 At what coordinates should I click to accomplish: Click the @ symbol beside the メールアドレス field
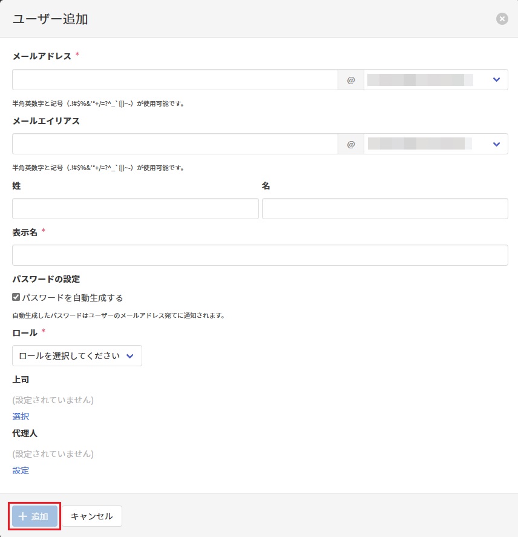click(350, 80)
